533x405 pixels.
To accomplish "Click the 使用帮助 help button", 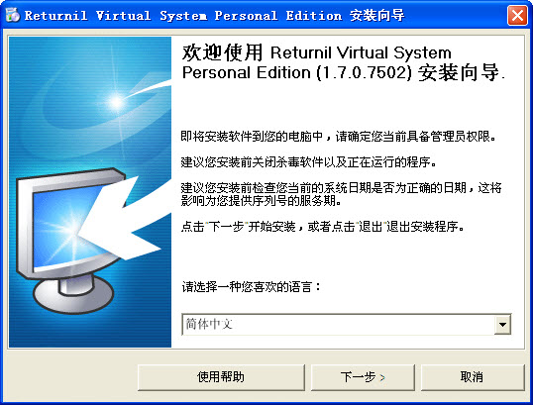I will (x=221, y=377).
